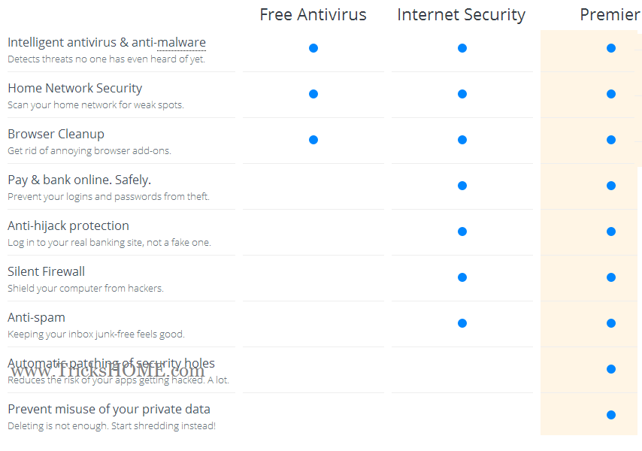Click Internet Security dot for Anti-spam row
642x451 pixels.
pyautogui.click(x=462, y=323)
